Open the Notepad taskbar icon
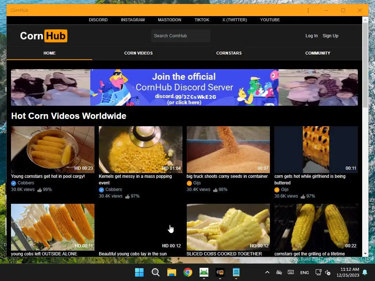375x281 pixels. click(x=236, y=272)
